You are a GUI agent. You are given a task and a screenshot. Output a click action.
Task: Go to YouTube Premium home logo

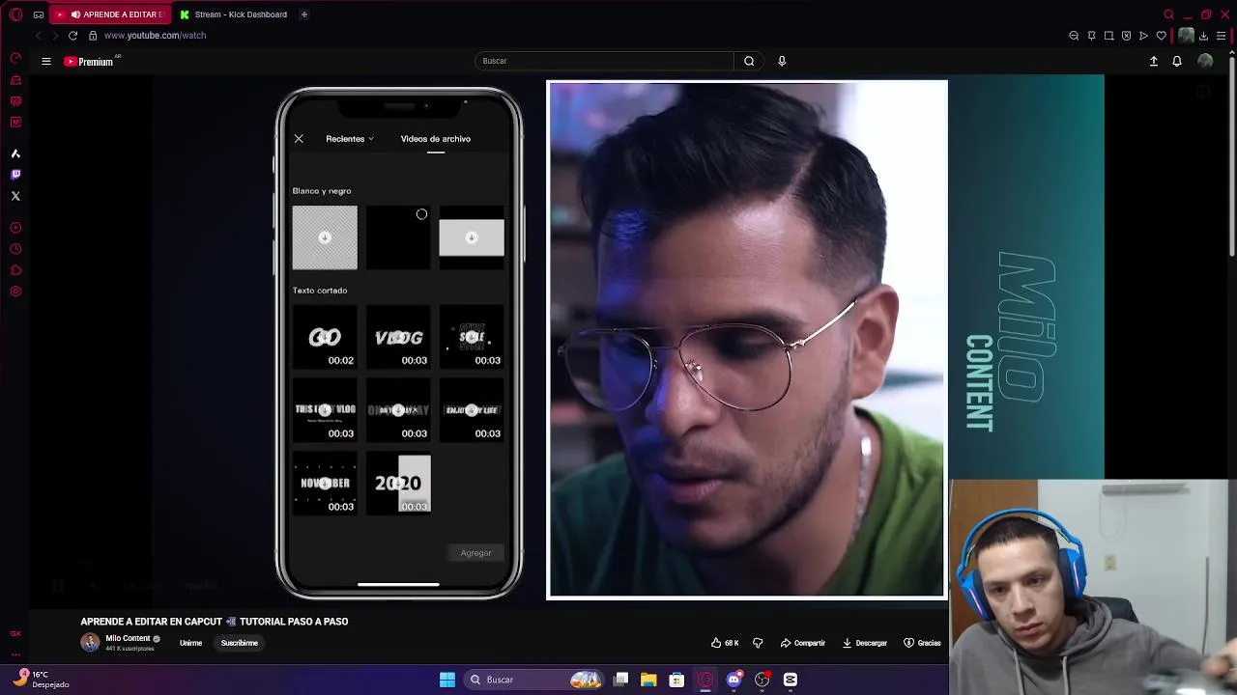(x=89, y=61)
